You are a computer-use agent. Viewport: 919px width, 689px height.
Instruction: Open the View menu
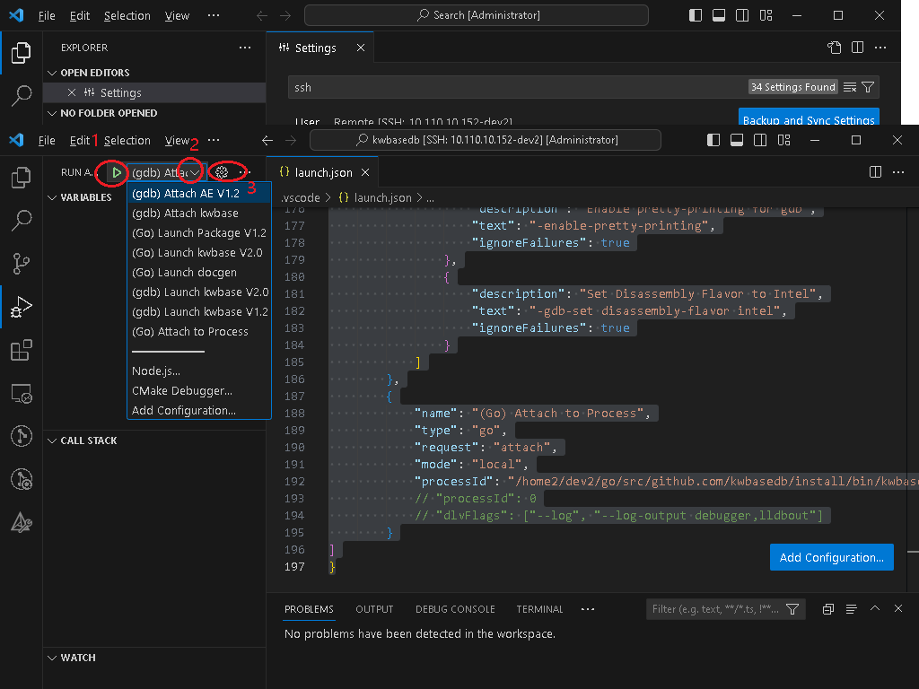(x=177, y=140)
